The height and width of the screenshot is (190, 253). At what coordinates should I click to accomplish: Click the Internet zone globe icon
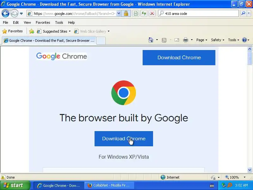tap(163, 177)
